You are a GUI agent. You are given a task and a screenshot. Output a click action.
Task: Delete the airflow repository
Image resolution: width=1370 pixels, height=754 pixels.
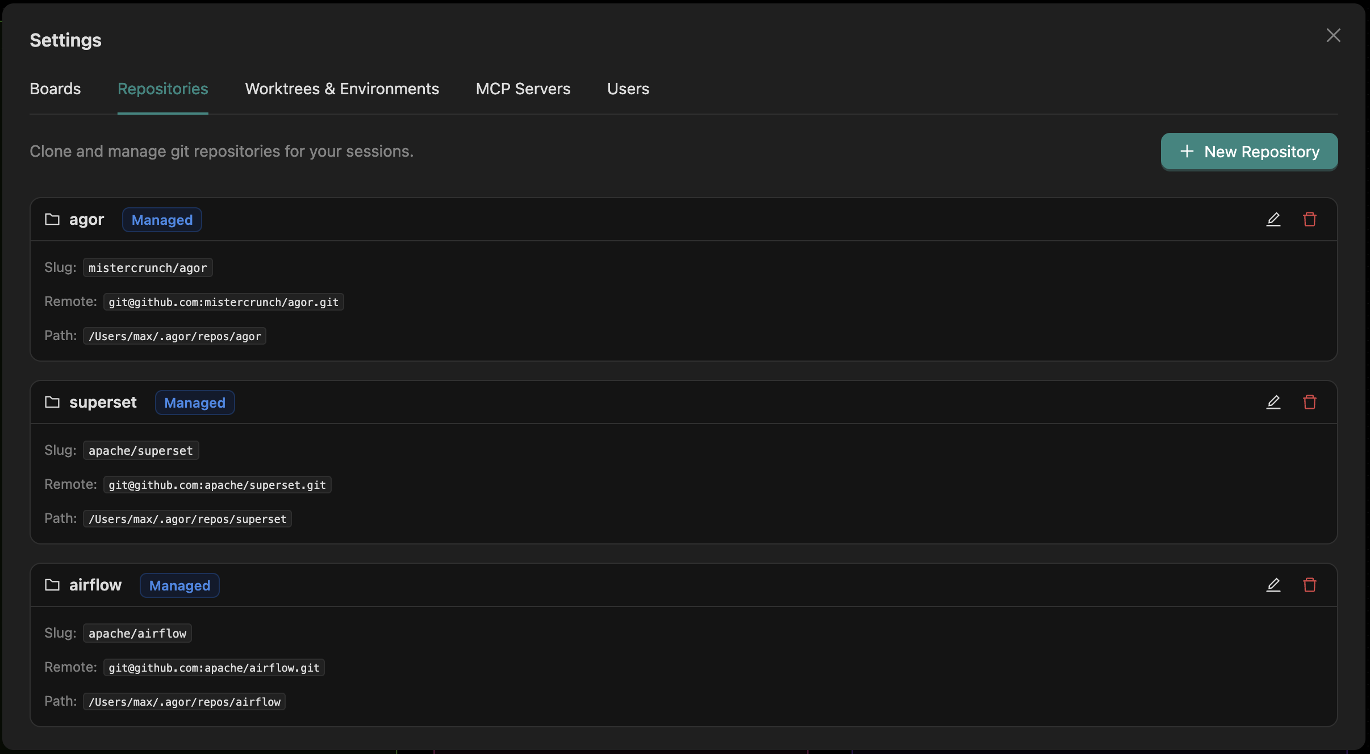[1309, 585]
